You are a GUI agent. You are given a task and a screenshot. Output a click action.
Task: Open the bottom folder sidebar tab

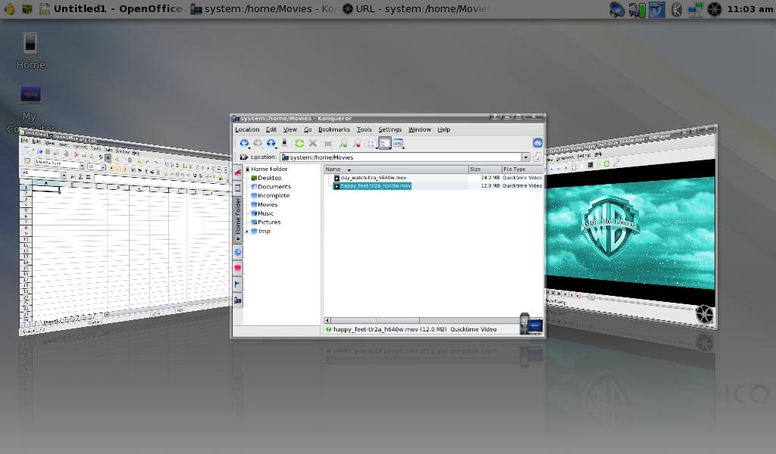pos(237,300)
